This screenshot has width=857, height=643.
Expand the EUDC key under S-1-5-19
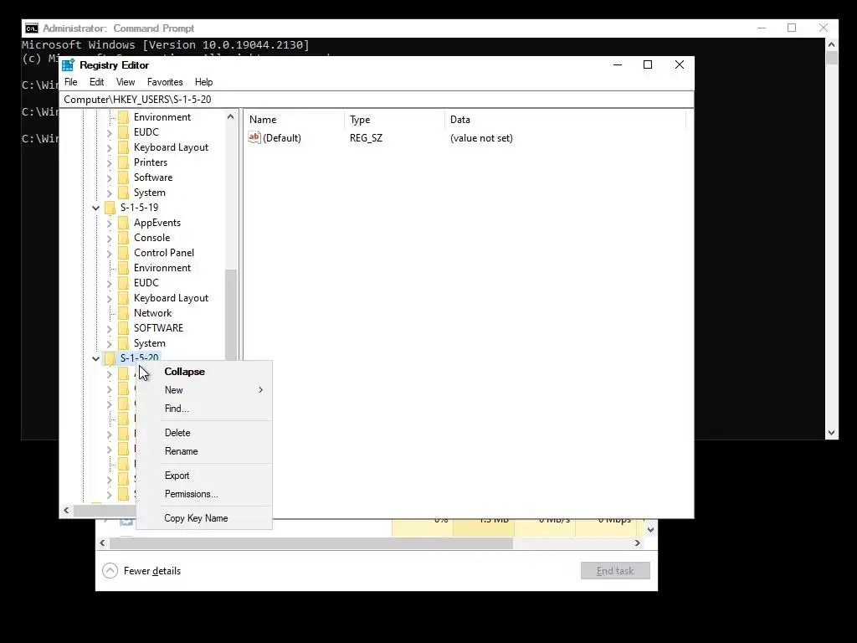pyautogui.click(x=110, y=283)
